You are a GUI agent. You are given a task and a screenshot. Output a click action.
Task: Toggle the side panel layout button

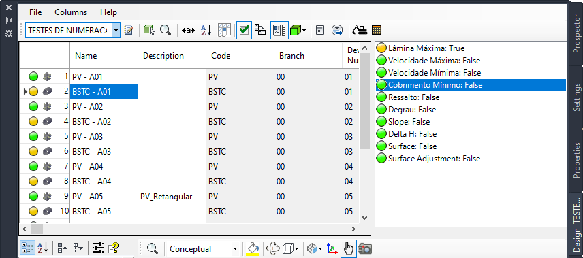279,30
